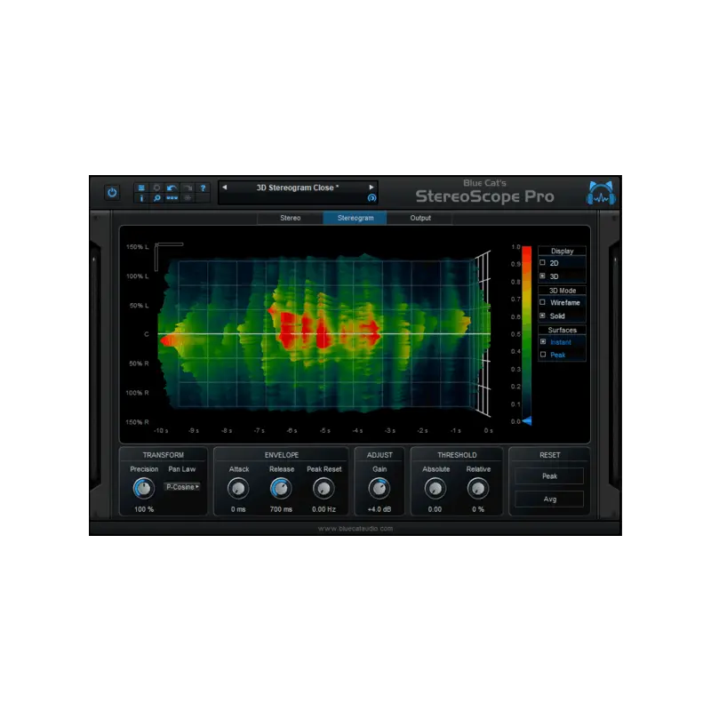The width and height of the screenshot is (711, 711).
Task: Toggle the plugin power bypass button
Action: [x=112, y=193]
